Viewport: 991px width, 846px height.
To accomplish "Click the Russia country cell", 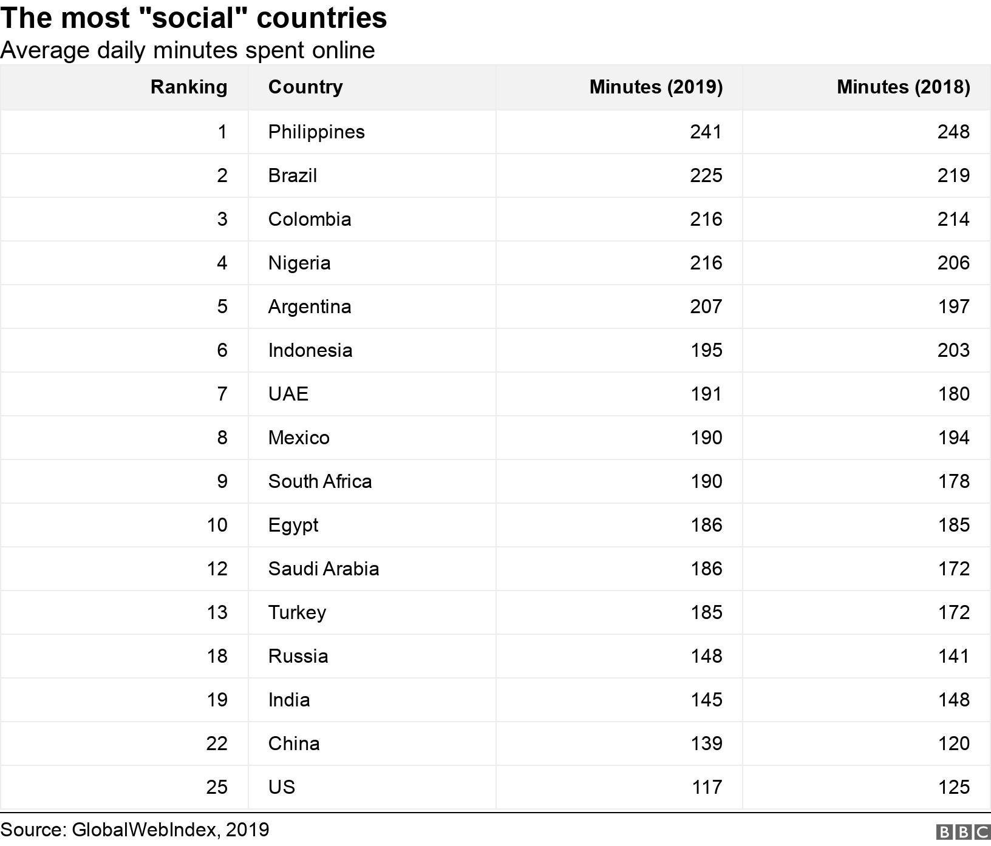I will (x=298, y=656).
